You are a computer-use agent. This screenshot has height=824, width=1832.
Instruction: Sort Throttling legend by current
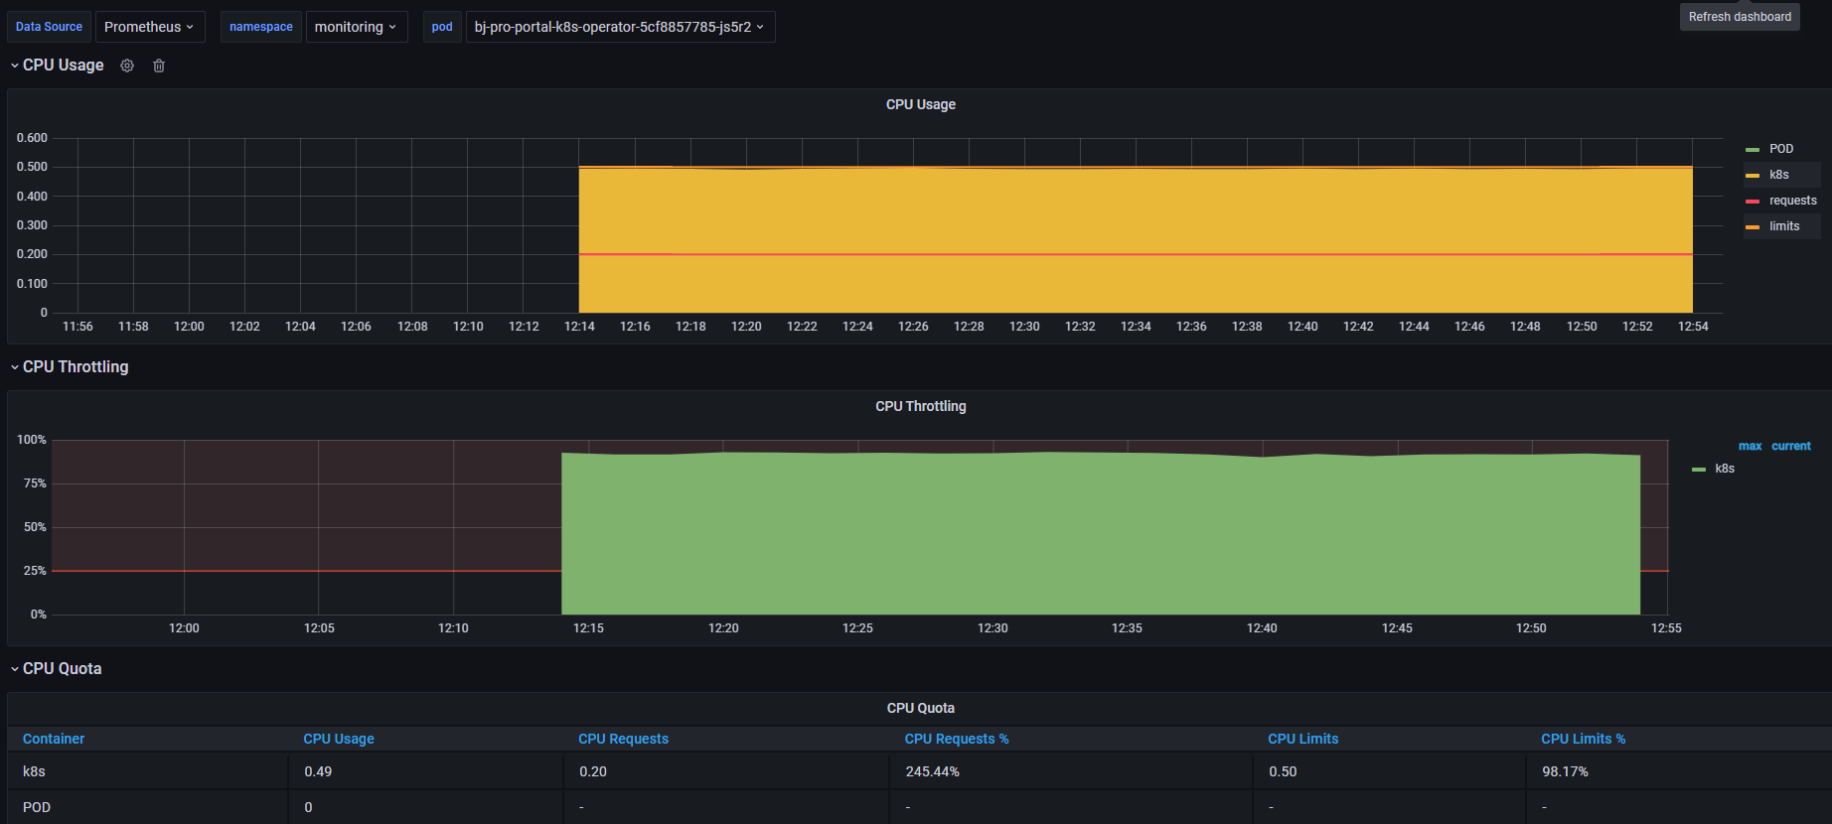1791,446
